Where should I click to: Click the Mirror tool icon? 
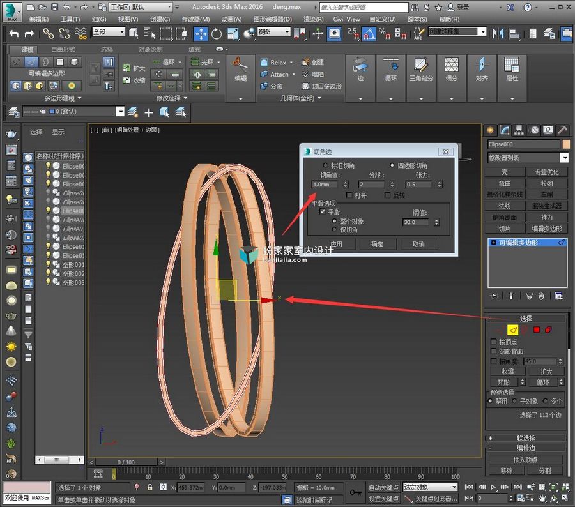[x=498, y=34]
